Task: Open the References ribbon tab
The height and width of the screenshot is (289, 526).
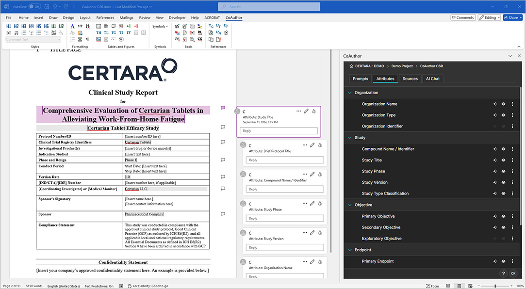Action: 105,18
